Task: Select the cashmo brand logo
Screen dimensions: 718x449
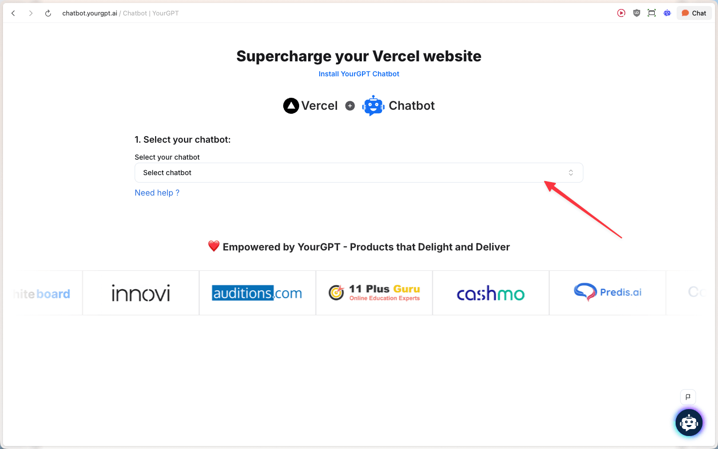Action: [491, 294]
